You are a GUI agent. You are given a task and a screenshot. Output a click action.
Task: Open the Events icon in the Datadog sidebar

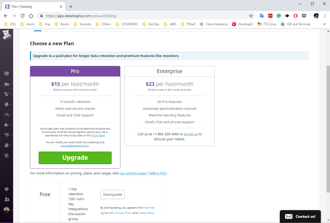[x=7, y=74]
